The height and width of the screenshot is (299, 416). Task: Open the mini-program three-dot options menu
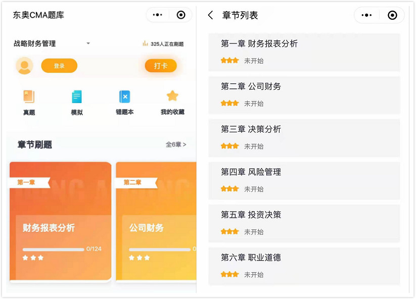coord(158,15)
